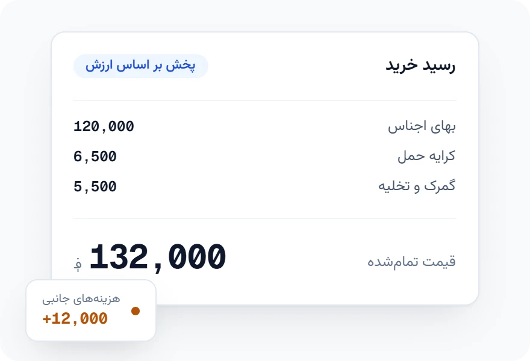Click the گمرک و تخلیه customs label
The height and width of the screenshot is (361, 530).
click(417, 186)
